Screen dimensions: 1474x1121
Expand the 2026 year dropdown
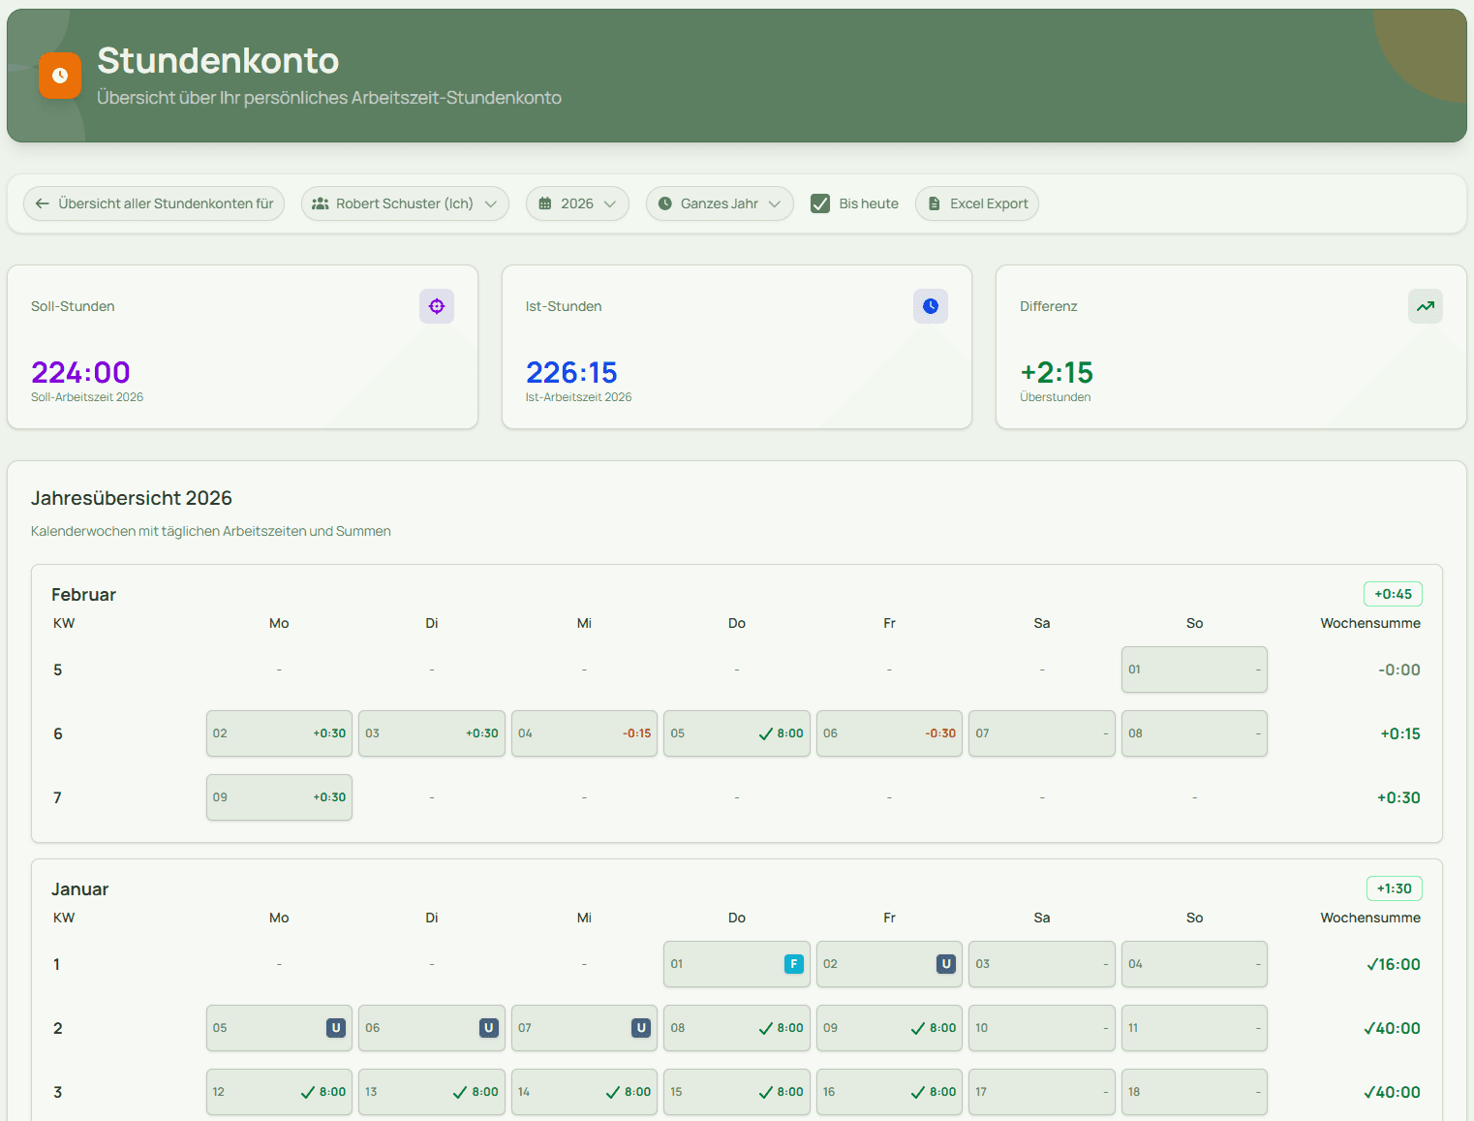577,203
